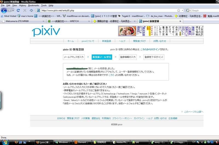
Task: Launch Firefox from the quick launch icon
Action: click(16, 142)
